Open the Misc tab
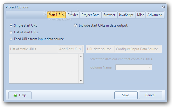 [140, 15]
